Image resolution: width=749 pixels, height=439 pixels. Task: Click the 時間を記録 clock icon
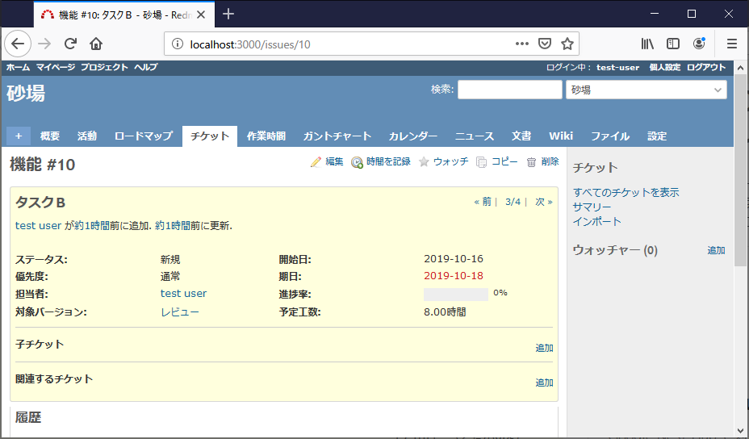(357, 162)
